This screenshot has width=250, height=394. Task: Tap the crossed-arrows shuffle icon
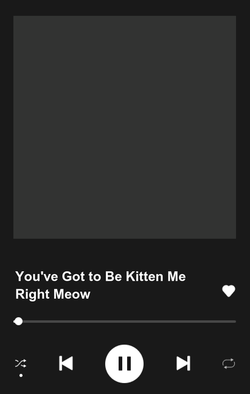pyautogui.click(x=21, y=364)
